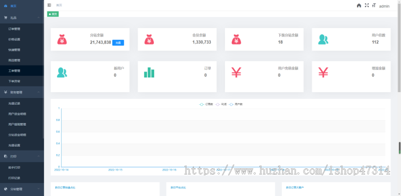401x196 pixels.
Task: Click the globe icon beside 分站管理
Action: click(x=6, y=189)
